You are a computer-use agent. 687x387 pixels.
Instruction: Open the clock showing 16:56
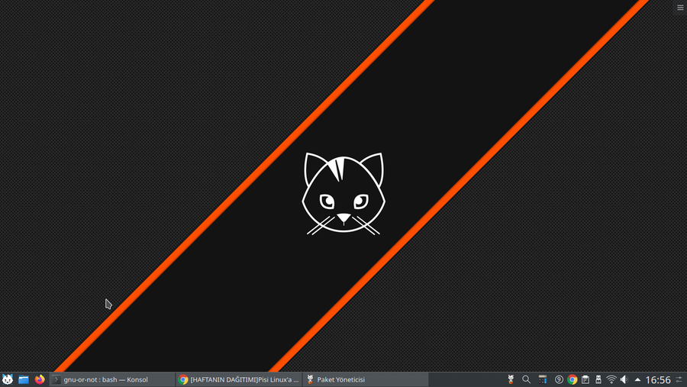pos(658,379)
